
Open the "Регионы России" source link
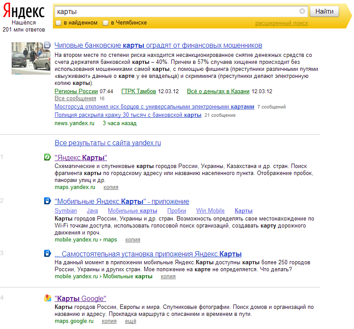tap(76, 91)
